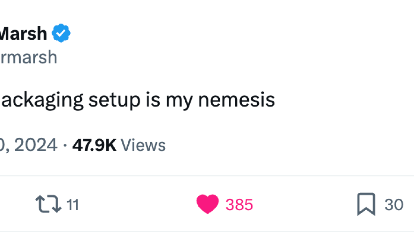Show the 385 likes count

point(239,204)
